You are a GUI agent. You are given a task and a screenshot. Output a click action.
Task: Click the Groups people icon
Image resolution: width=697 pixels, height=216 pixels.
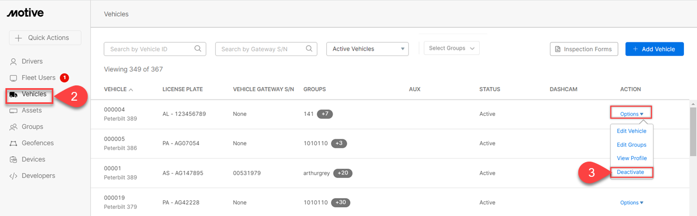(x=14, y=127)
